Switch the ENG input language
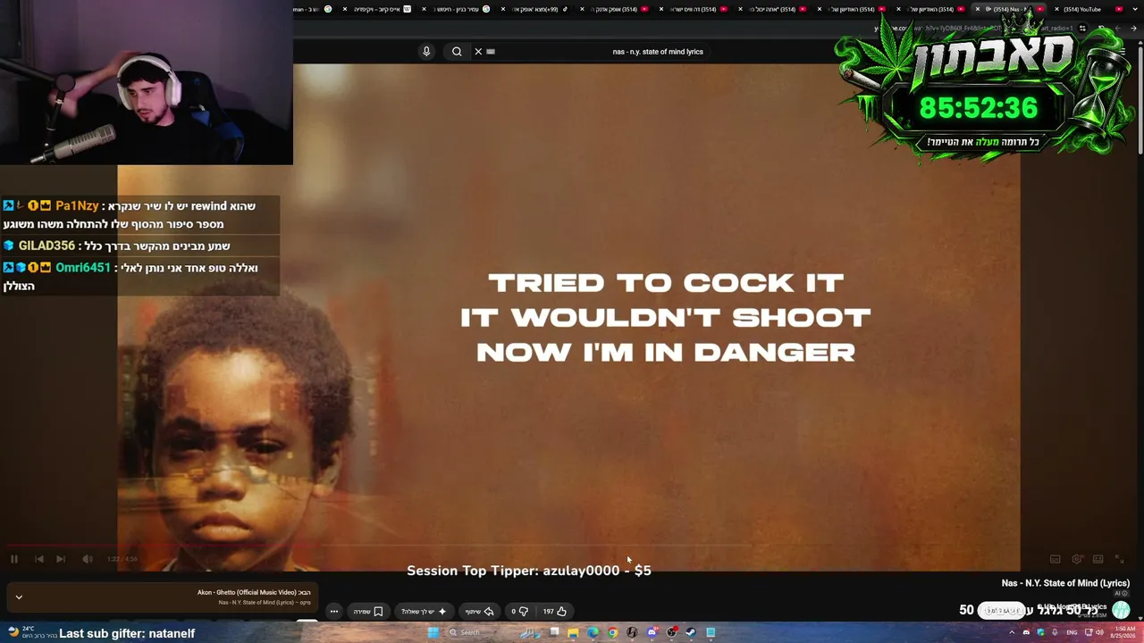Viewport: 1144px width, 643px height. point(1072,632)
